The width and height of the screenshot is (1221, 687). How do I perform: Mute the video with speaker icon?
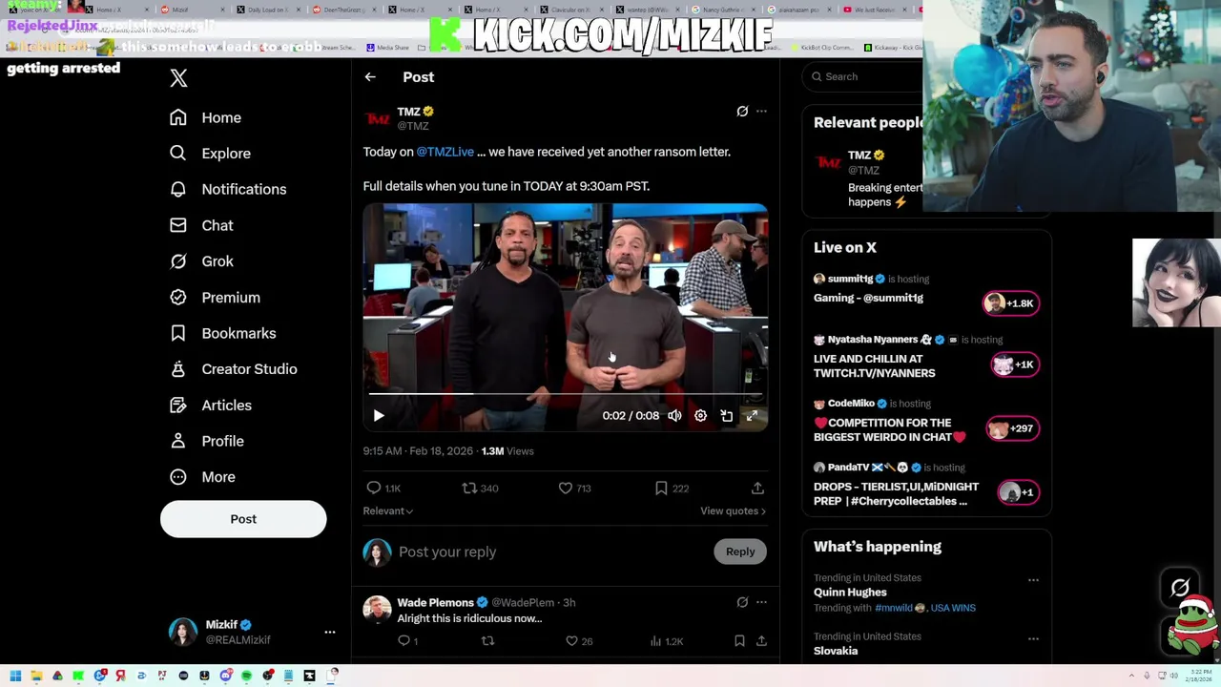pyautogui.click(x=674, y=416)
